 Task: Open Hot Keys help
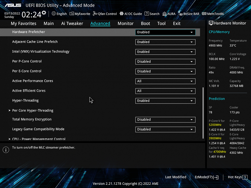(237, 177)
